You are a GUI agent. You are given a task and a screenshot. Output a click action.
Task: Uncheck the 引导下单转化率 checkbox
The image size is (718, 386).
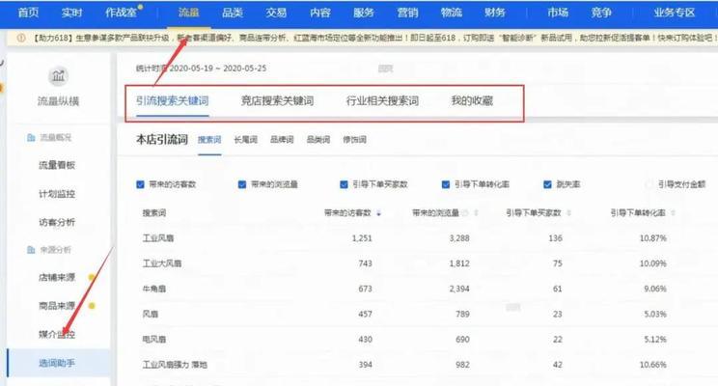click(x=446, y=184)
